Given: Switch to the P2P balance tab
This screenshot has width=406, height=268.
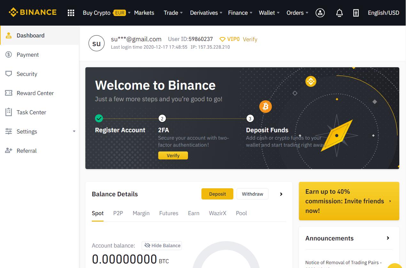Looking at the screenshot, I should pyautogui.click(x=118, y=213).
